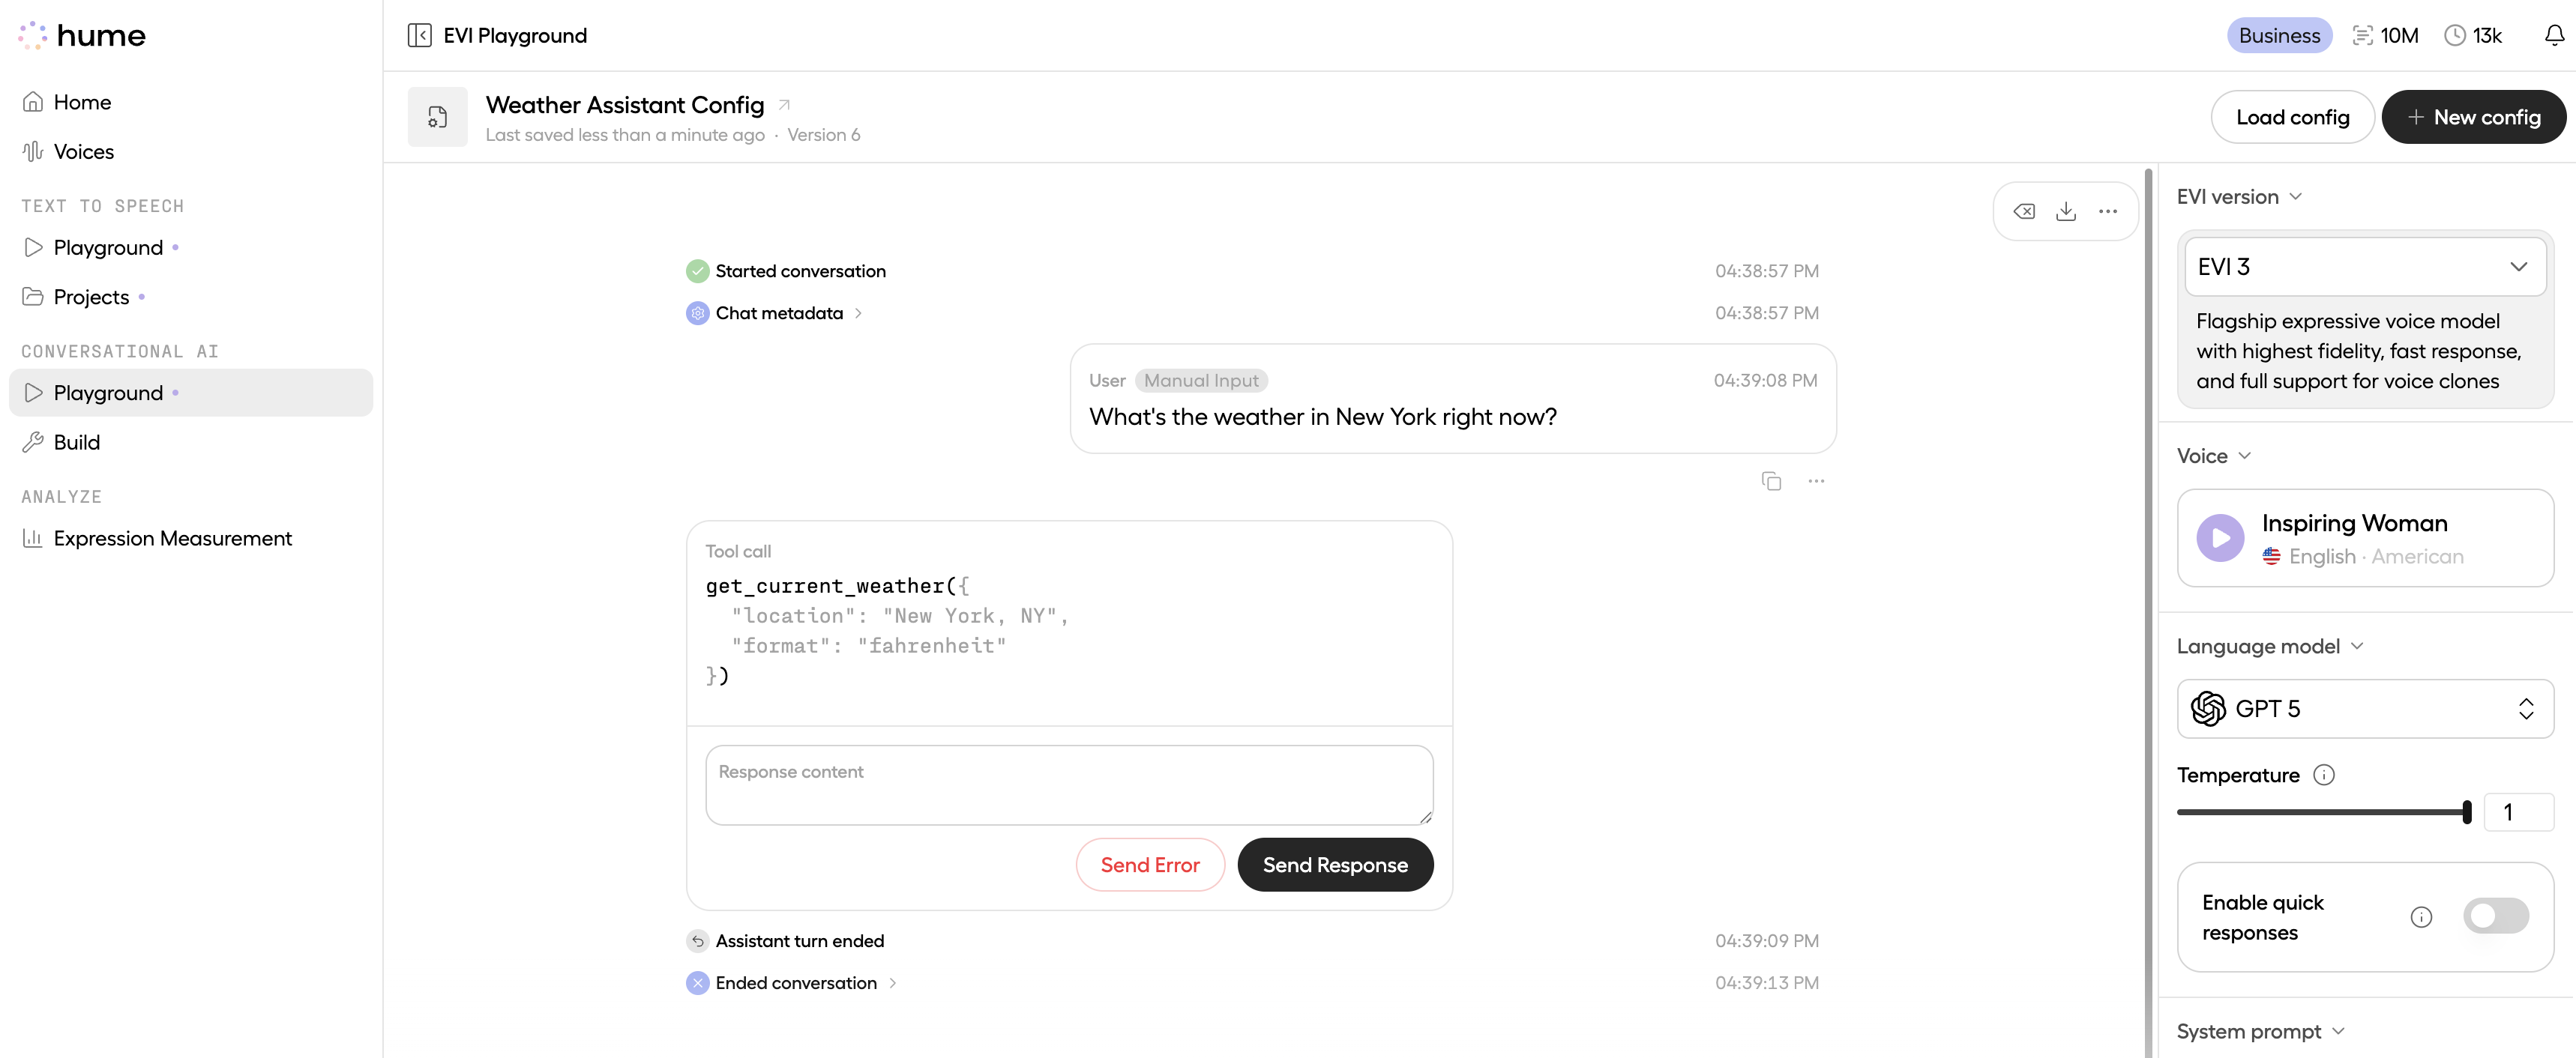Image resolution: width=2576 pixels, height=1058 pixels.
Task: Click the Load config button
Action: click(2292, 117)
